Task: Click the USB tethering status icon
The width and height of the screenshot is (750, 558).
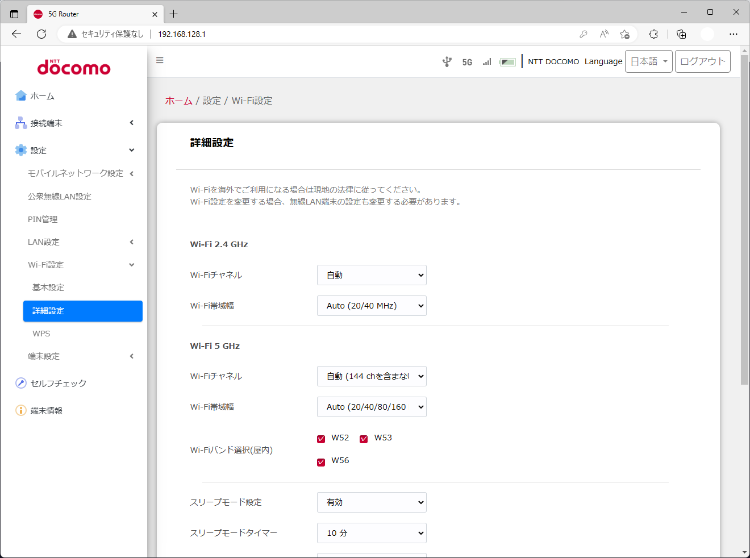Action: 448,61
